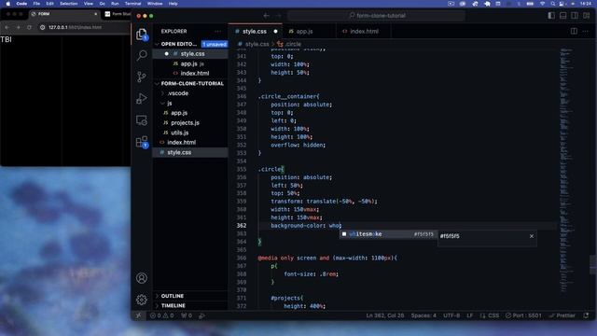The height and width of the screenshot is (336, 597).
Task: Open utils.js in the file tree
Action: [179, 133]
